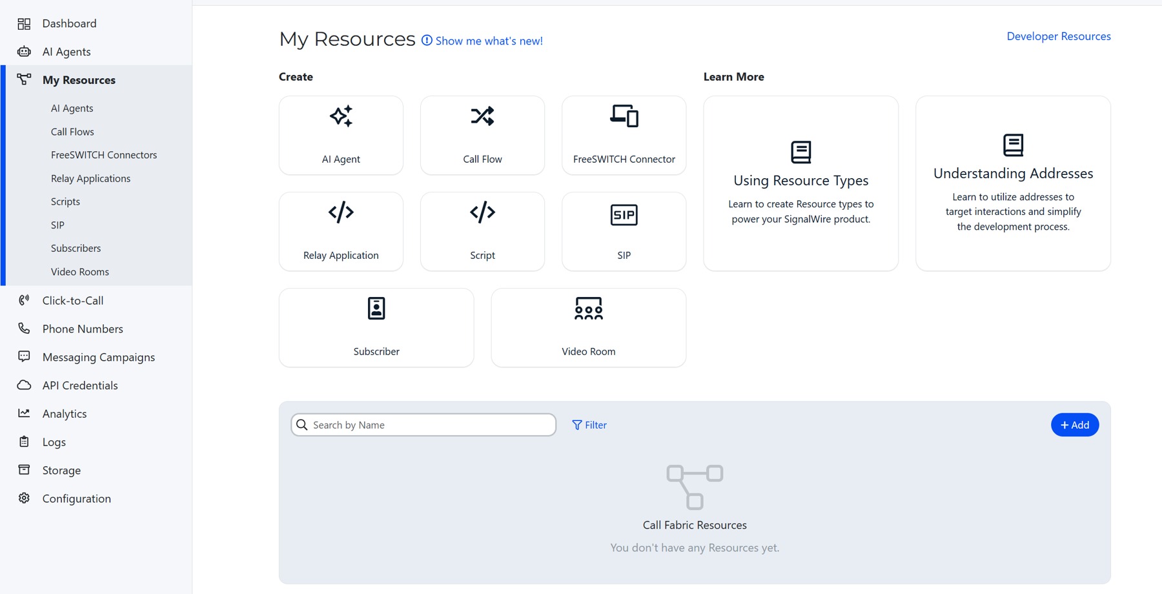Viewport: 1162px width, 594px height.
Task: Click the funnel Filter icon
Action: [x=577, y=425]
